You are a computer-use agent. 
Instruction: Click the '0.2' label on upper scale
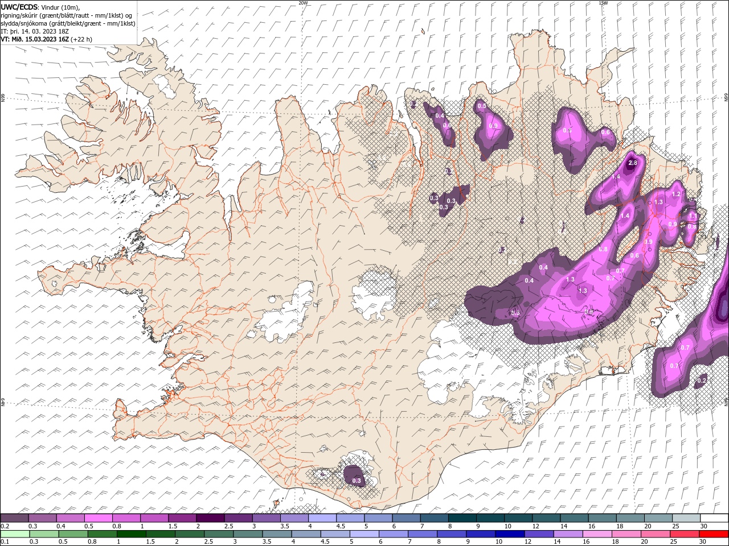point(5,526)
